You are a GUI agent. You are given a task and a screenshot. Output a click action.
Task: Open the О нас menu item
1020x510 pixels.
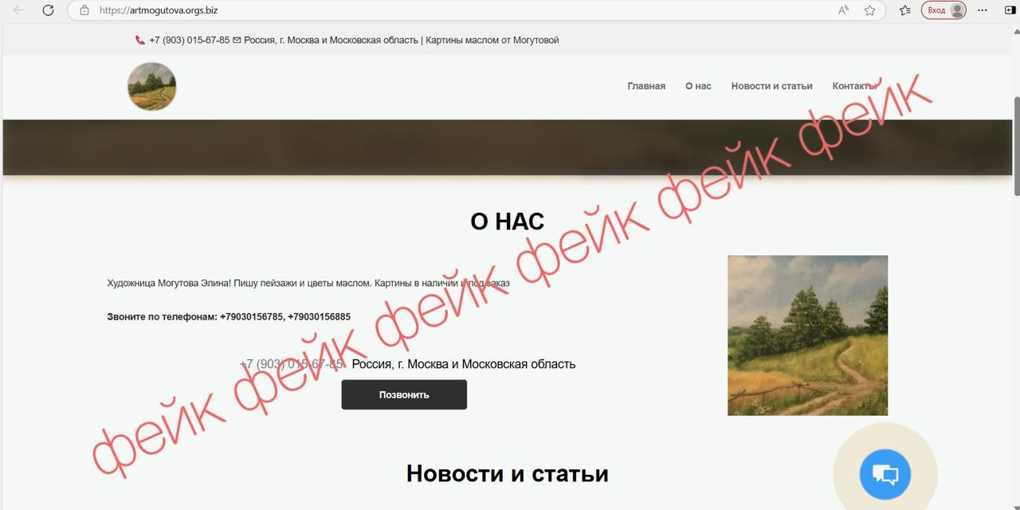(698, 86)
